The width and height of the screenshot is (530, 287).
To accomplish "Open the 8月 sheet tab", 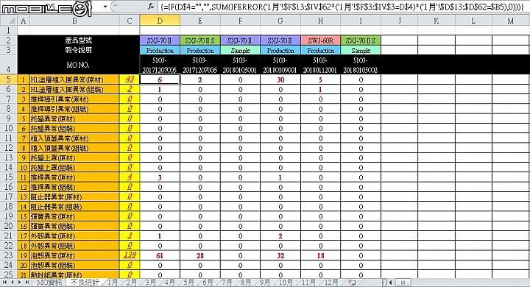I will click(x=246, y=283).
